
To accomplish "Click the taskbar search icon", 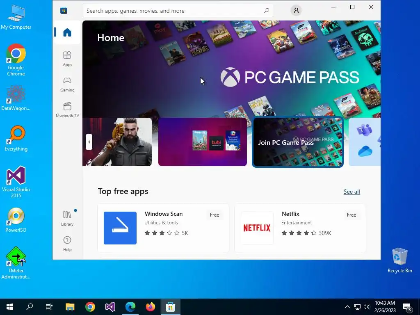I will (x=30, y=307).
